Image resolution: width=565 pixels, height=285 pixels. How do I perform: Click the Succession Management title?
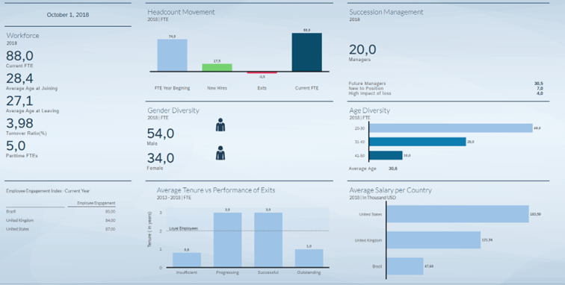386,12
